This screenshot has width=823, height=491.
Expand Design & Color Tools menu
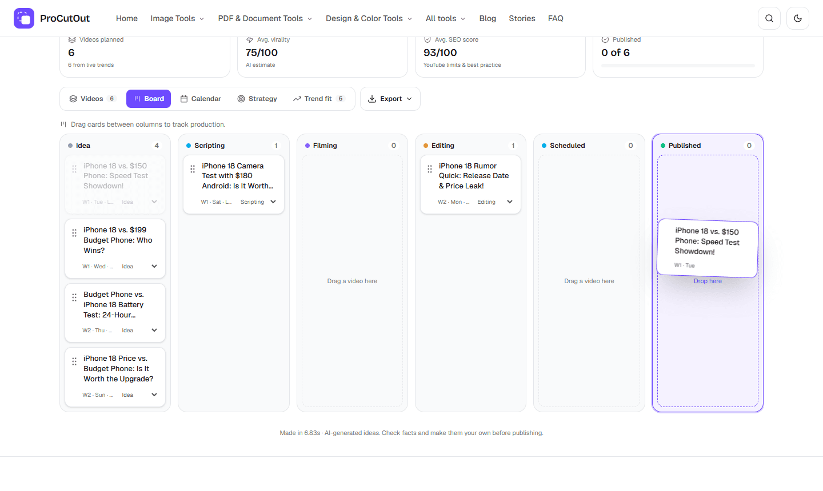[x=369, y=18]
